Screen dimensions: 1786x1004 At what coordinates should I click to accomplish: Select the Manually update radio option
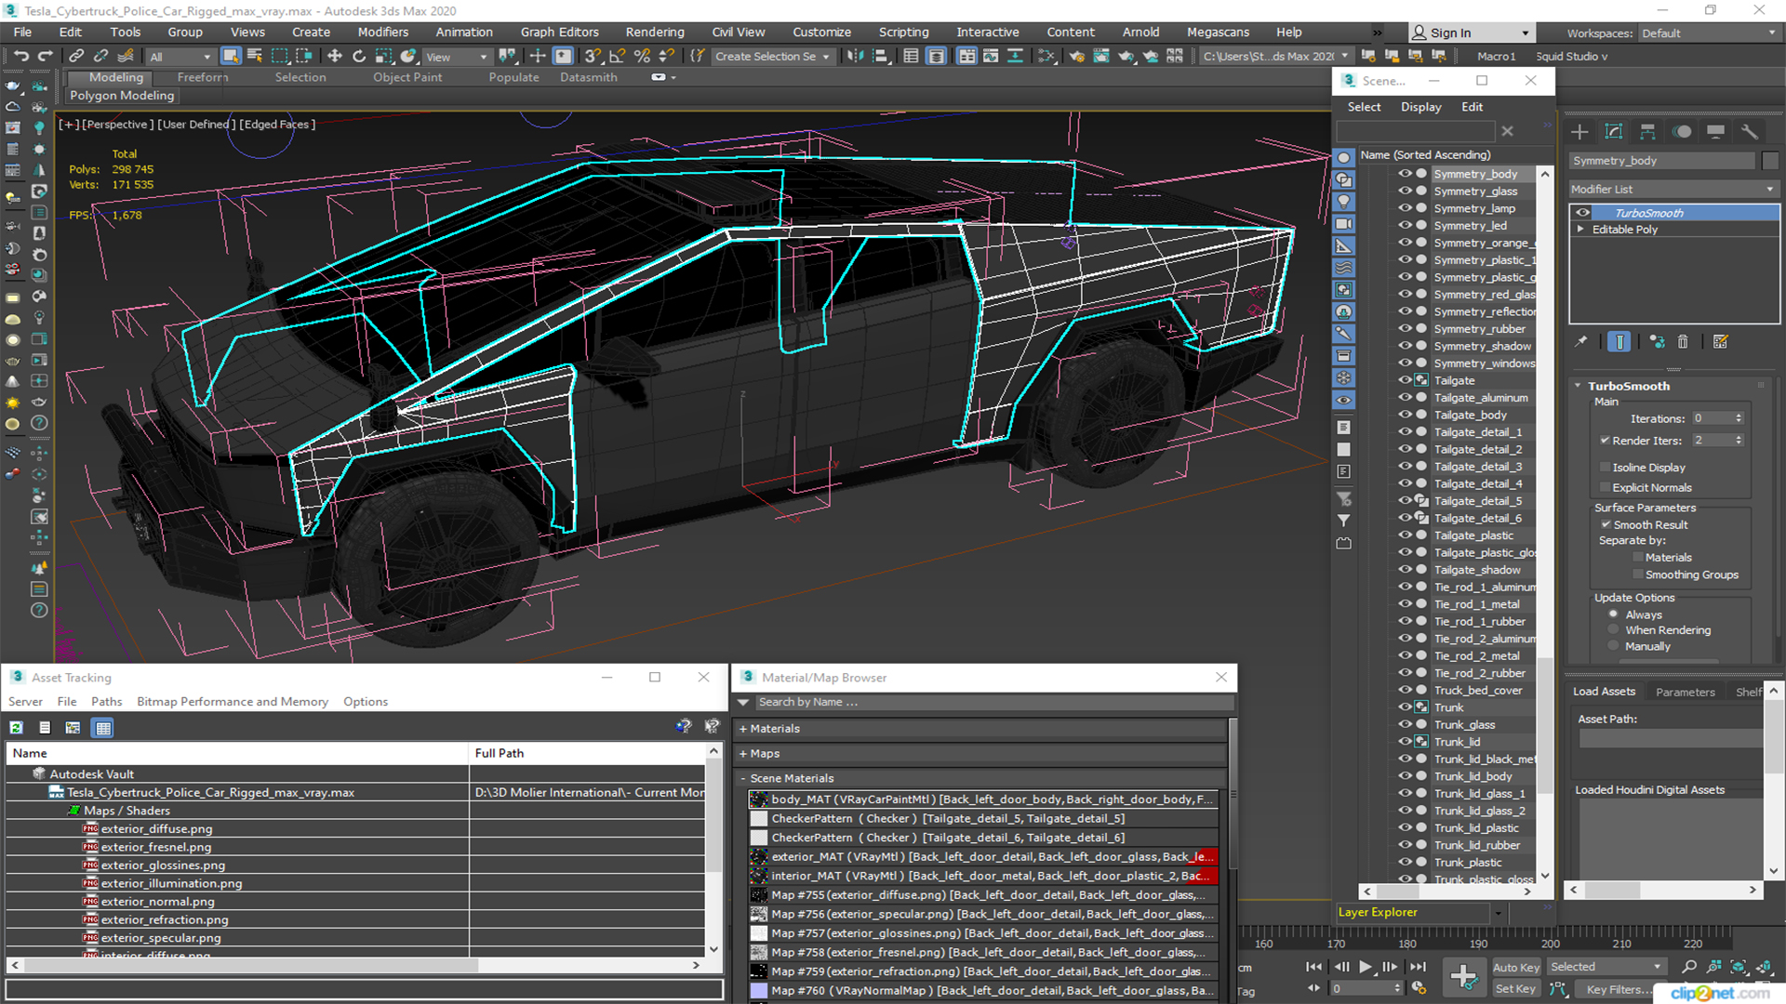(x=1613, y=646)
